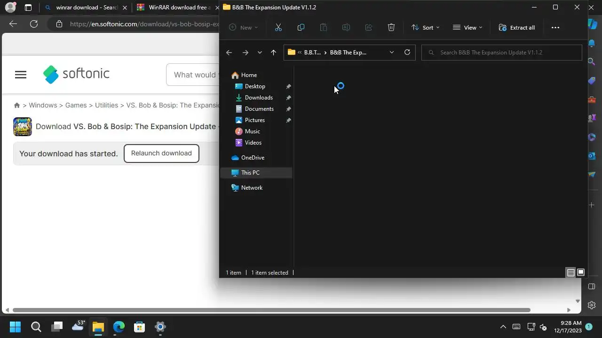Open Edge profile avatar

10,8
